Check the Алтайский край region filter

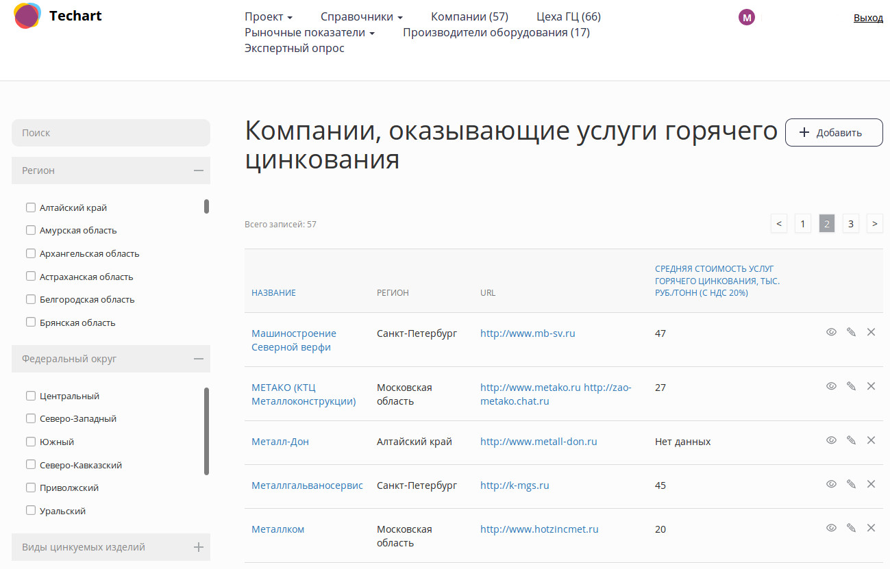point(30,207)
